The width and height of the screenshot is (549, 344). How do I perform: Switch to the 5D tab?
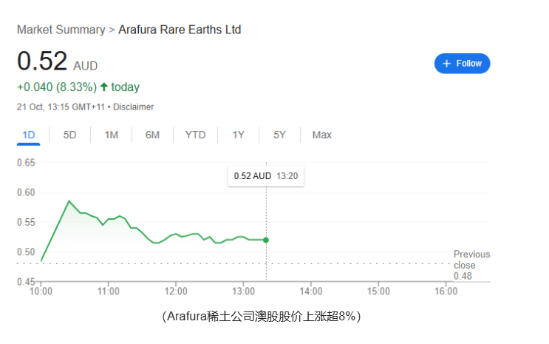point(69,135)
